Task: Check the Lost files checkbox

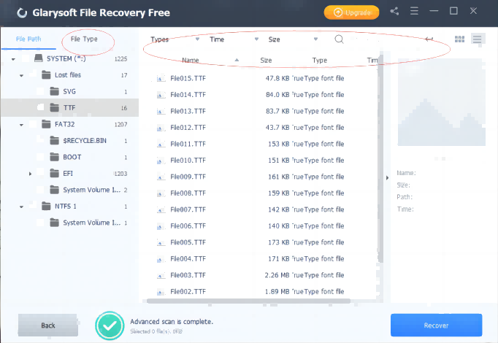Action: point(33,75)
